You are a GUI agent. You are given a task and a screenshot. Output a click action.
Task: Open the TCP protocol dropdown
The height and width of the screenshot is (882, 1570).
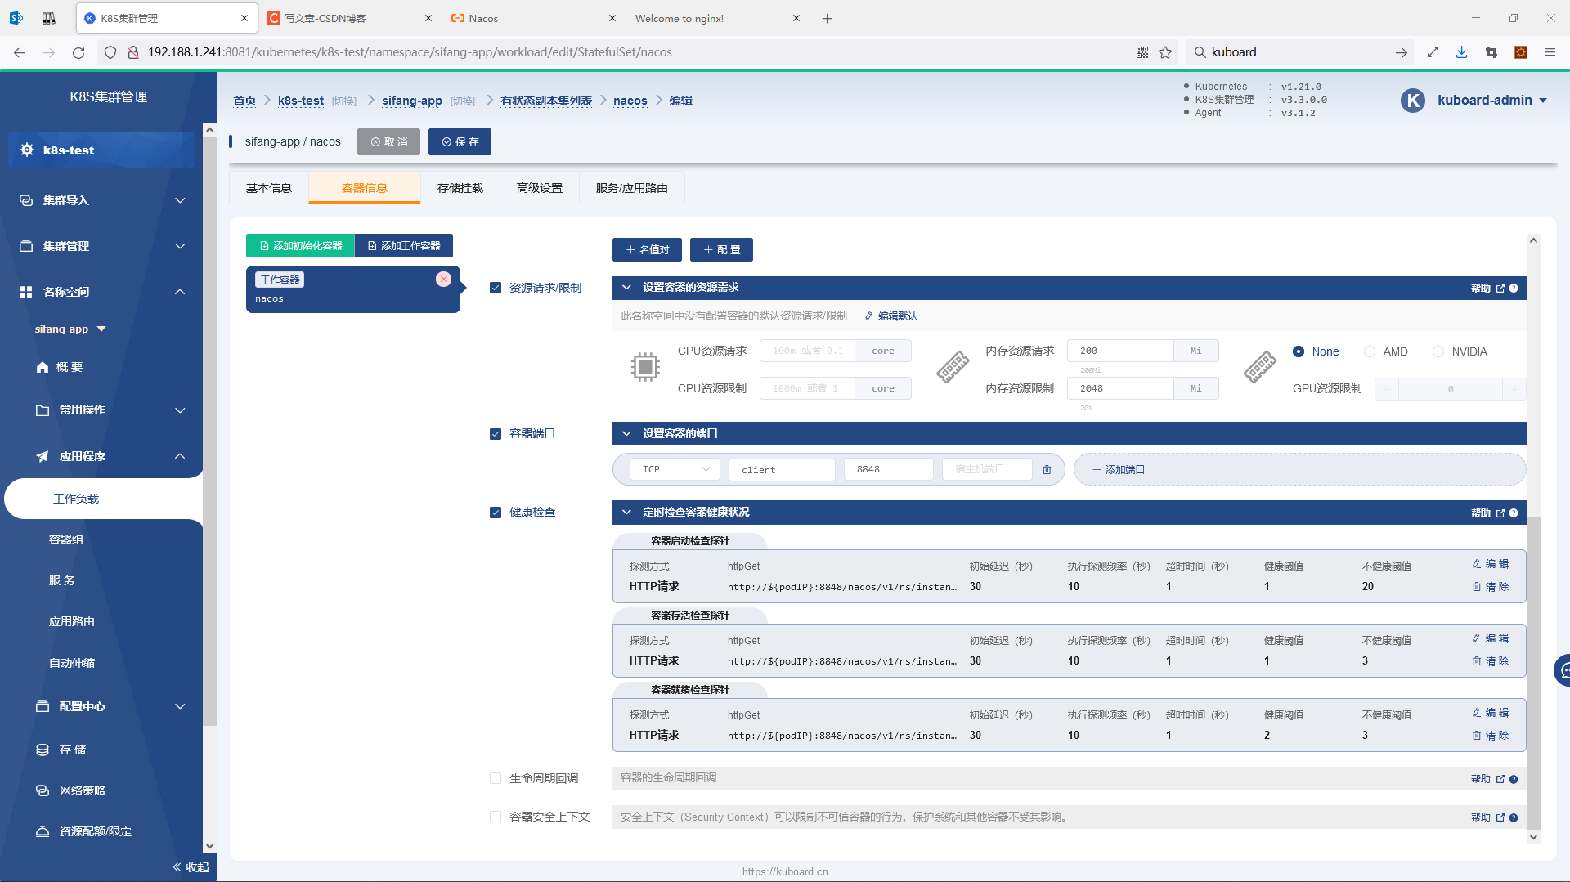[x=675, y=469]
